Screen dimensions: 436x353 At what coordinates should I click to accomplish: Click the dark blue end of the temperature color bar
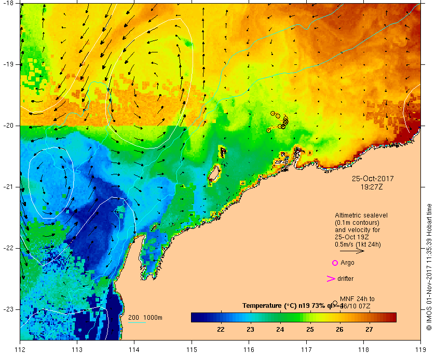point(196,317)
